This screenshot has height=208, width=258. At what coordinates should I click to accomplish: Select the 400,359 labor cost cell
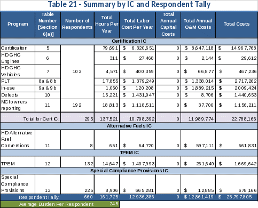point(137,71)
